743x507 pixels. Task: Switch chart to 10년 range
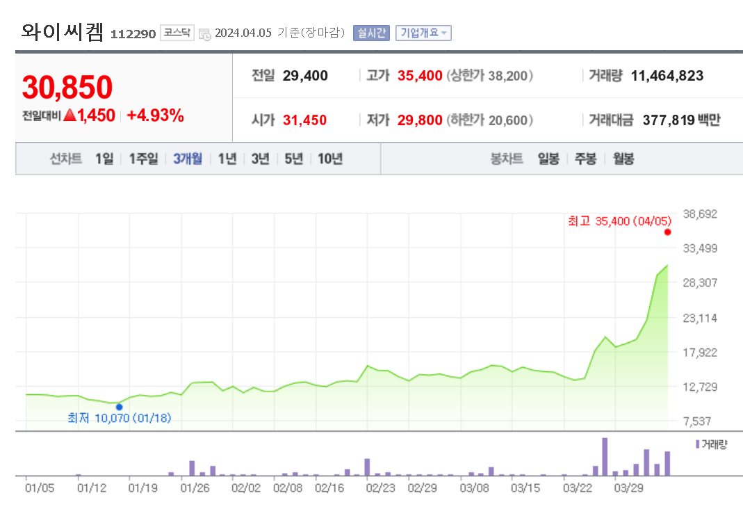pos(330,159)
